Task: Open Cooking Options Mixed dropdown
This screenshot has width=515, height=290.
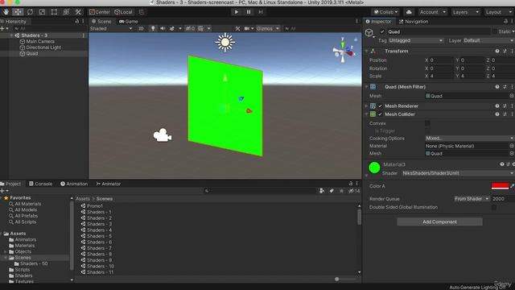Action: tap(470, 138)
